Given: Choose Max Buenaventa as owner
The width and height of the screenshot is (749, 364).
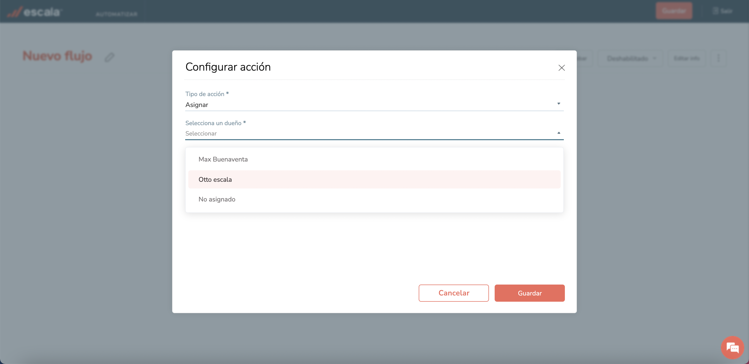Looking at the screenshot, I should click(374, 159).
